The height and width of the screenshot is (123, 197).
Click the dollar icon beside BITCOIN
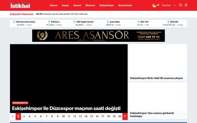pos(168,22)
